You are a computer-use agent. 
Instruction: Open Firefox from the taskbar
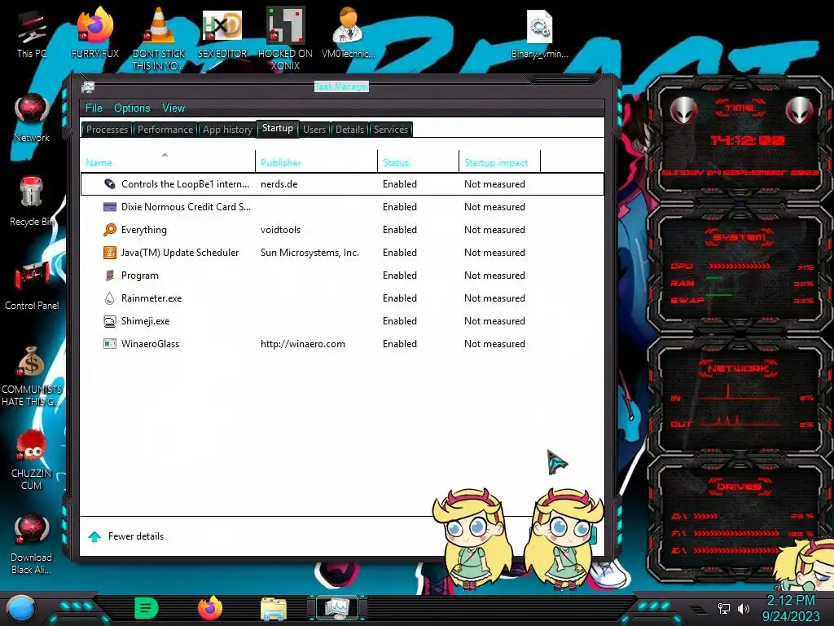pyautogui.click(x=210, y=608)
